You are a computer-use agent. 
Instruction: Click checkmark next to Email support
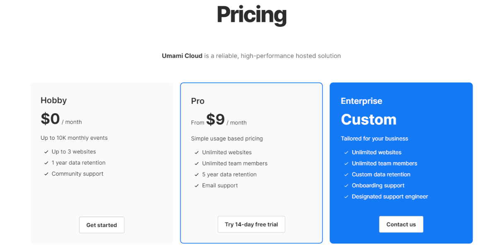click(x=197, y=186)
